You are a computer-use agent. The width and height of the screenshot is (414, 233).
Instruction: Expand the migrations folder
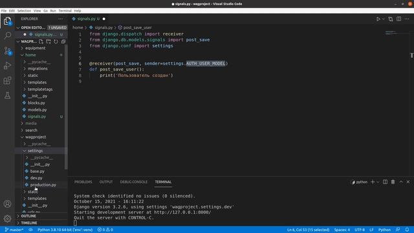coord(38,69)
